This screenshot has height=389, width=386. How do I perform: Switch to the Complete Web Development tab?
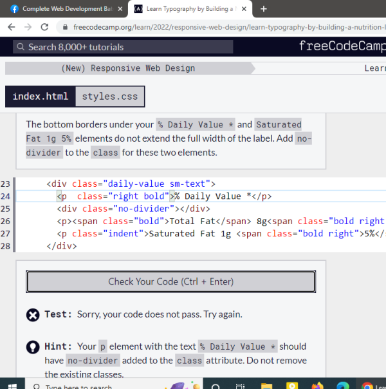pos(61,9)
